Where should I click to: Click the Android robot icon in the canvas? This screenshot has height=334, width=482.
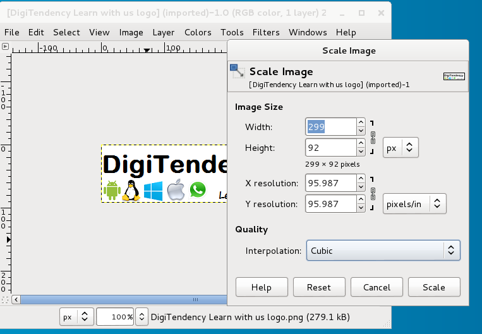pos(112,191)
